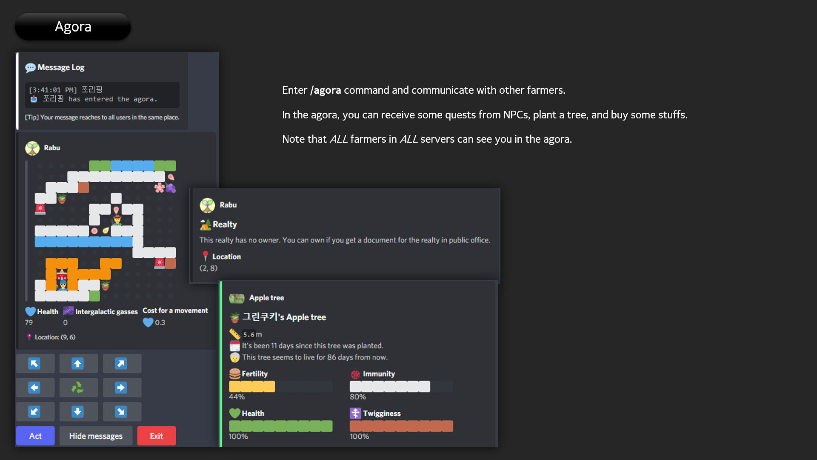Click the green Health progress bar
This screenshot has height=460, width=817.
[280, 426]
